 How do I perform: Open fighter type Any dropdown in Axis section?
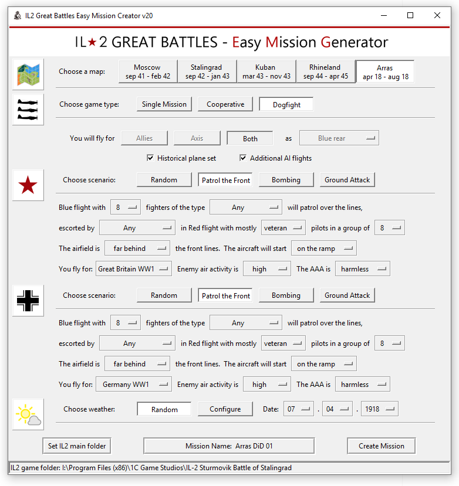click(246, 322)
